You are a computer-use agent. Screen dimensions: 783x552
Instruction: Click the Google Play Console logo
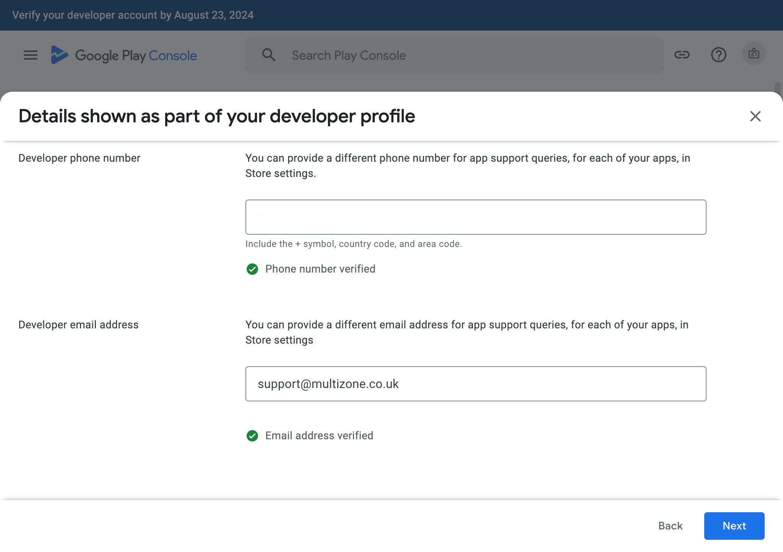click(x=123, y=55)
